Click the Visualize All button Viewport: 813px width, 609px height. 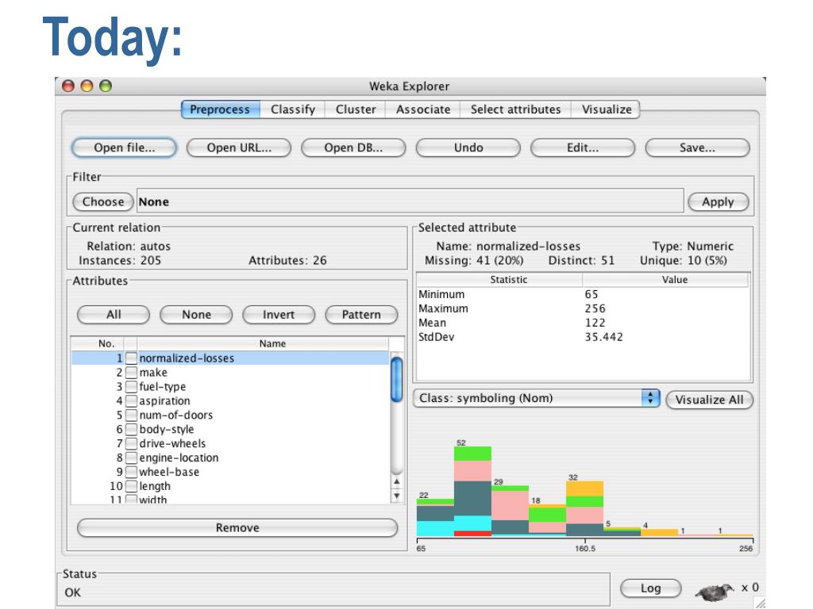[x=709, y=400]
